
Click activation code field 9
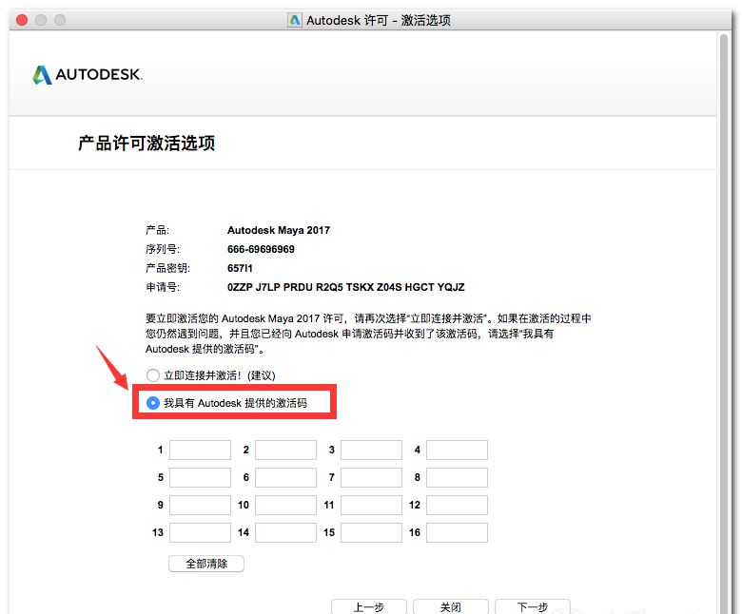pos(200,505)
